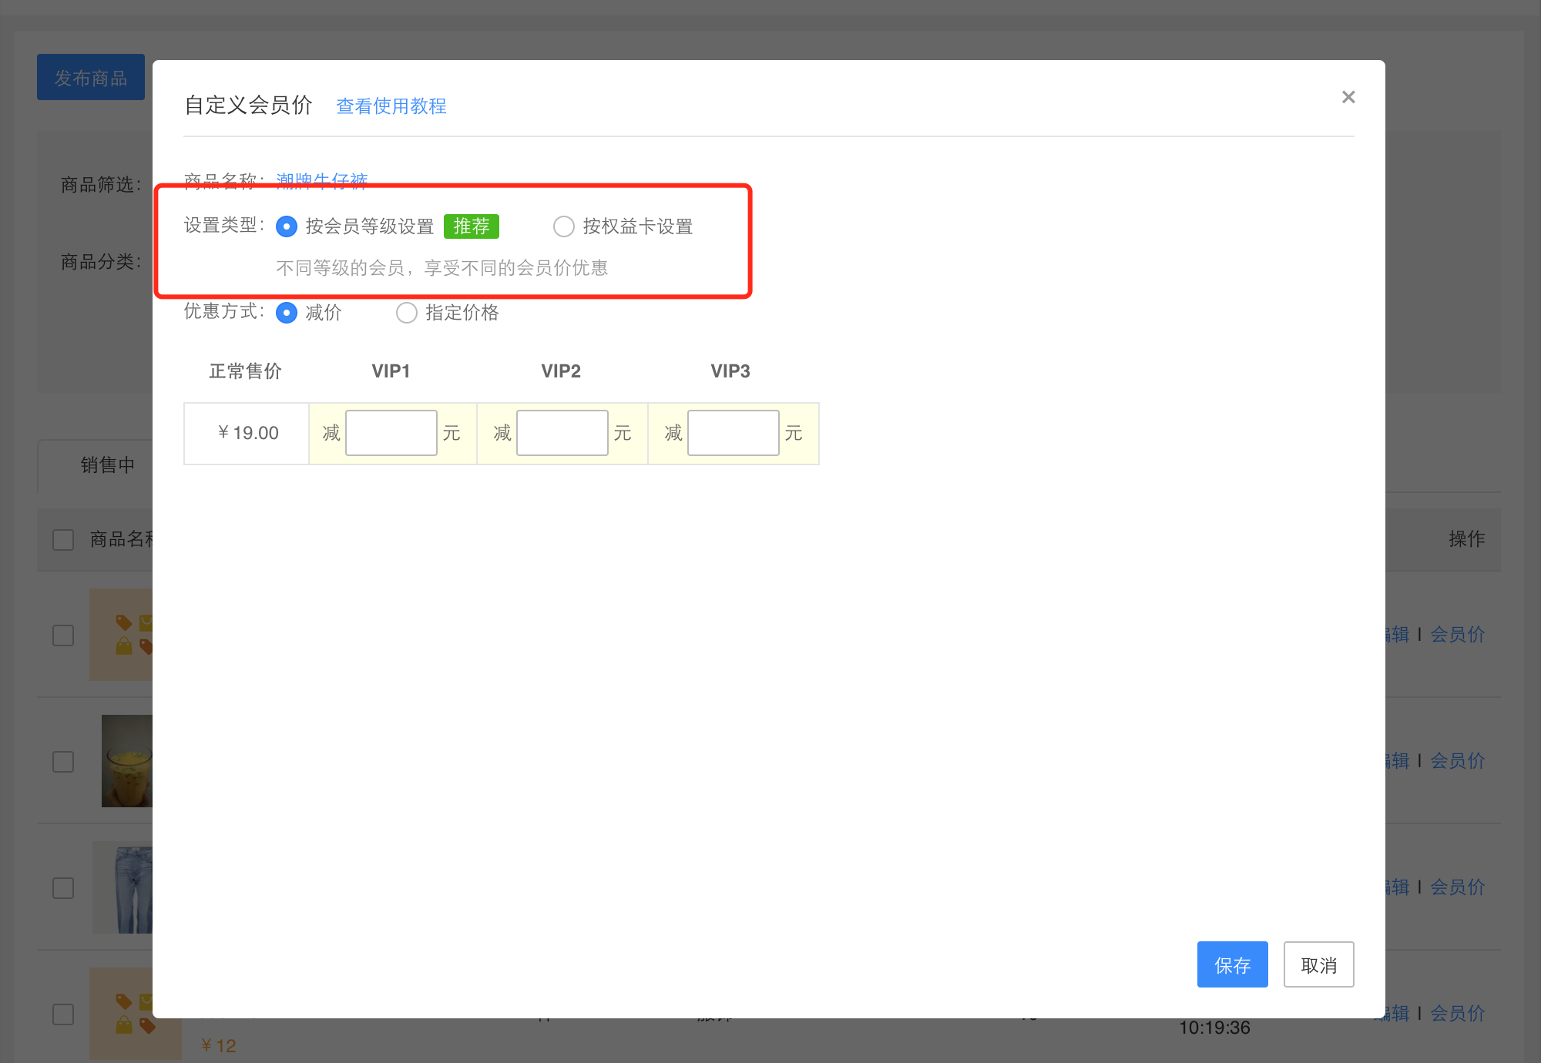
Task: Click the 正常售价 column header
Action: click(246, 371)
